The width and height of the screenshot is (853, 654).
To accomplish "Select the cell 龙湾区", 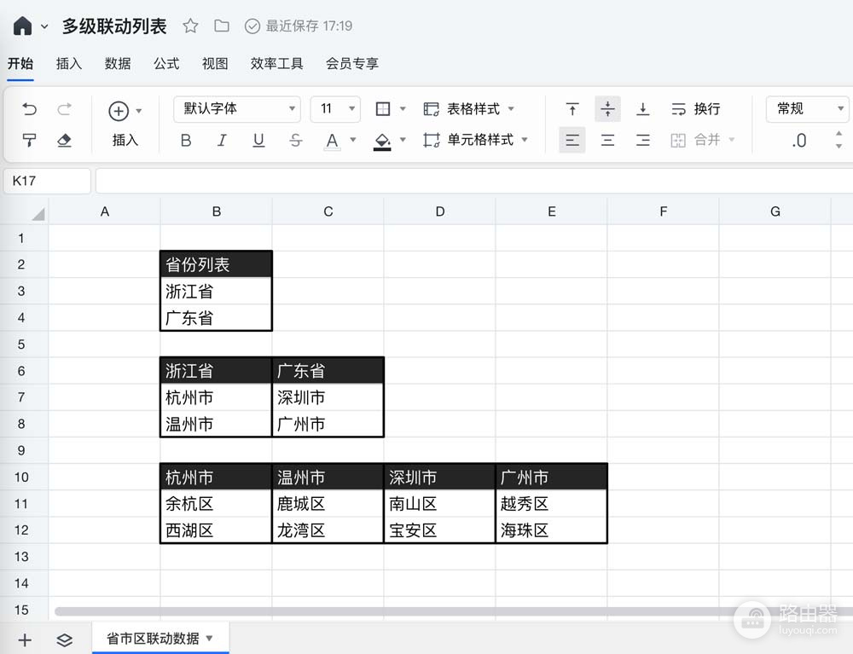I will 328,530.
